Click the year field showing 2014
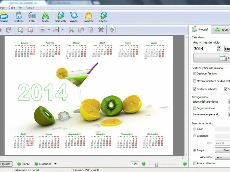 [205, 49]
